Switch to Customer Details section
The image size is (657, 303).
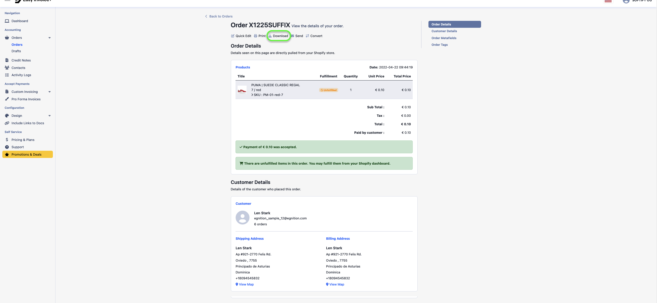(x=444, y=31)
